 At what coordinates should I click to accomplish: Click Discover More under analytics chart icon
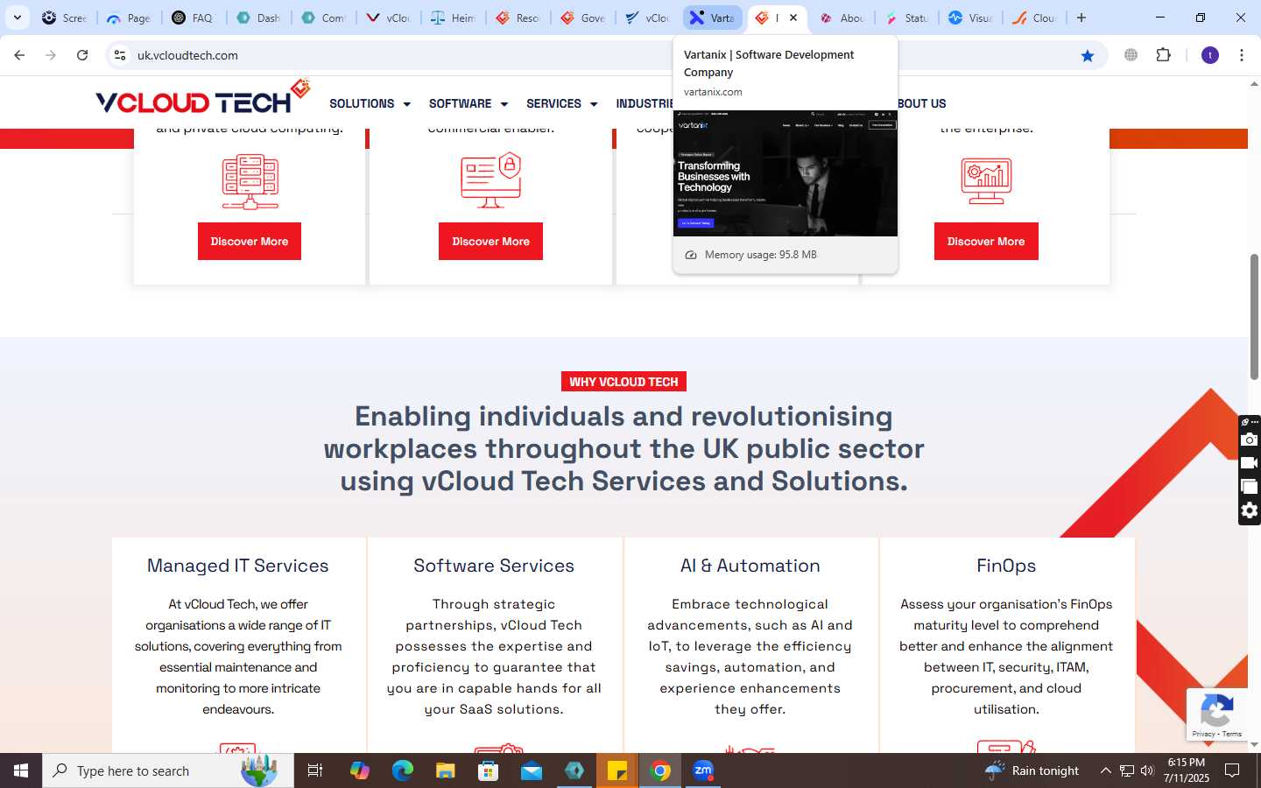tap(986, 242)
